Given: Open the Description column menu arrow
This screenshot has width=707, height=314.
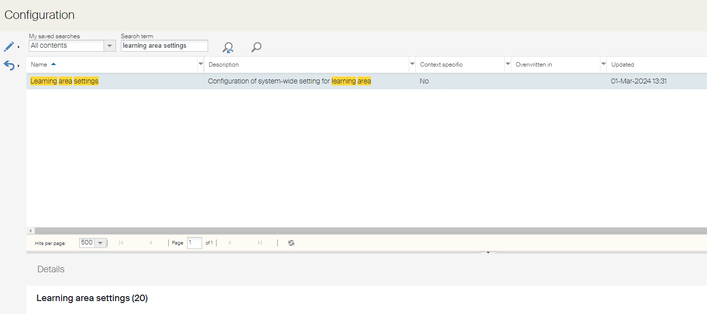Looking at the screenshot, I should tap(412, 65).
